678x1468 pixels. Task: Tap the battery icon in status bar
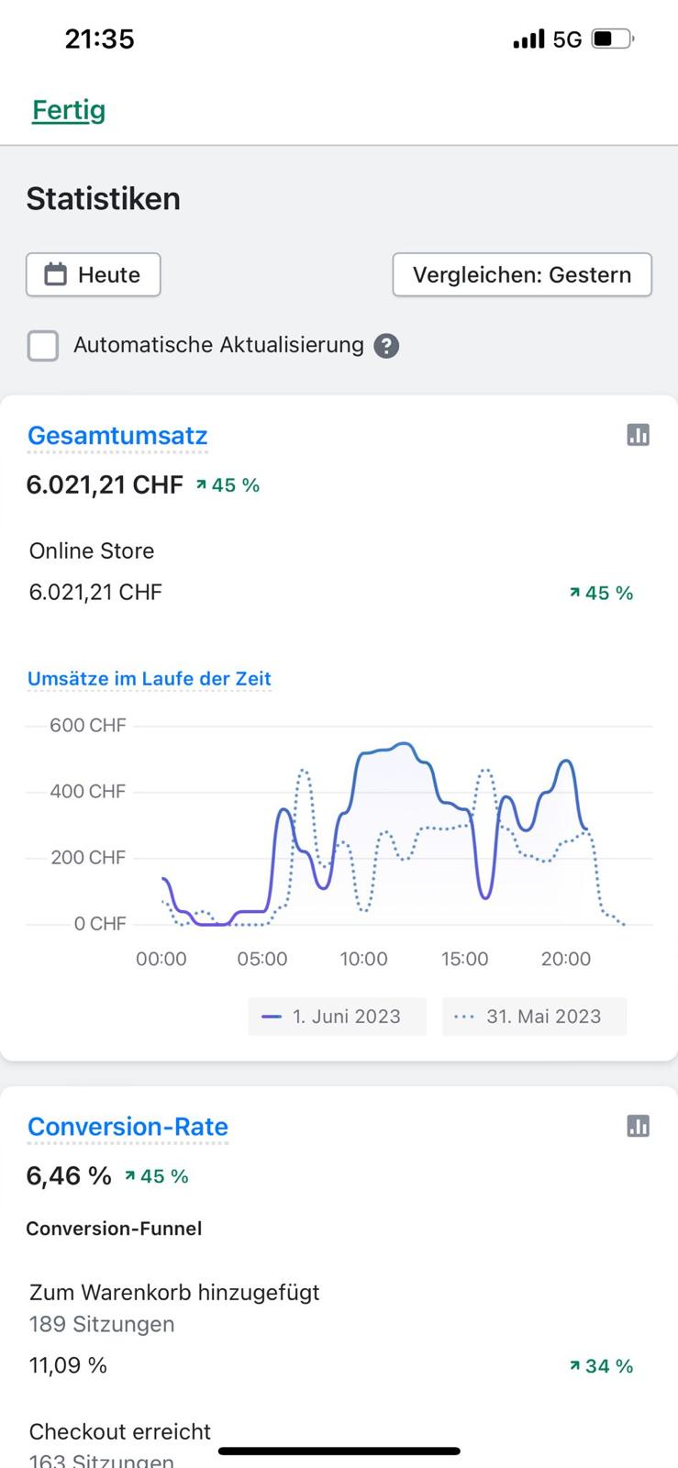(x=613, y=39)
